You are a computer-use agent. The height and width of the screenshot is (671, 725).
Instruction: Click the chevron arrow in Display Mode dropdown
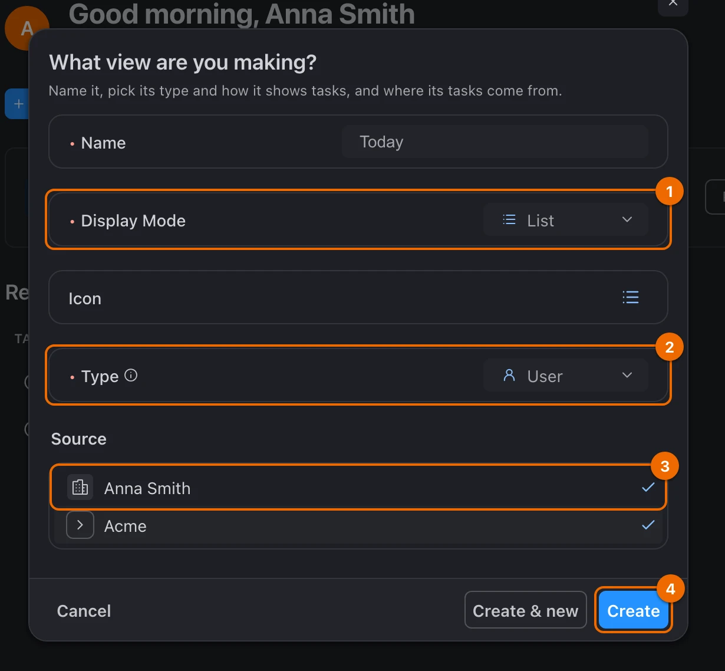tap(627, 219)
